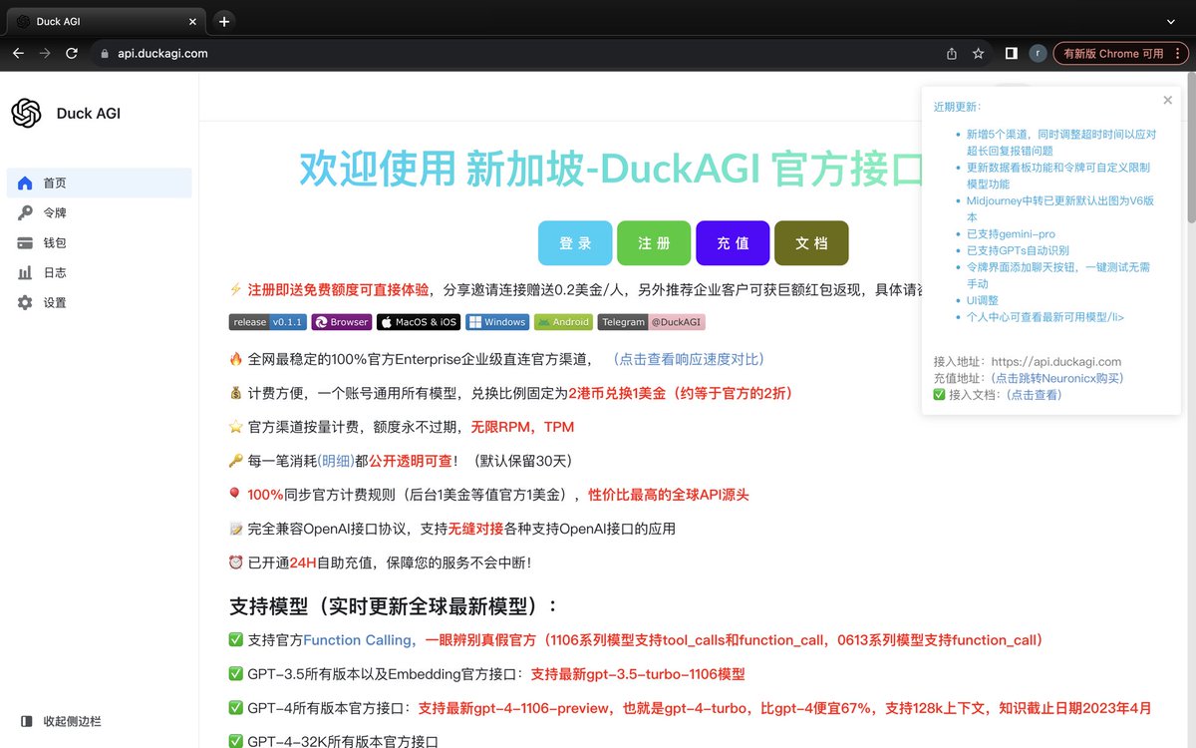The image size is (1196, 748).
Task: Click the 文档 docs button
Action: (811, 243)
